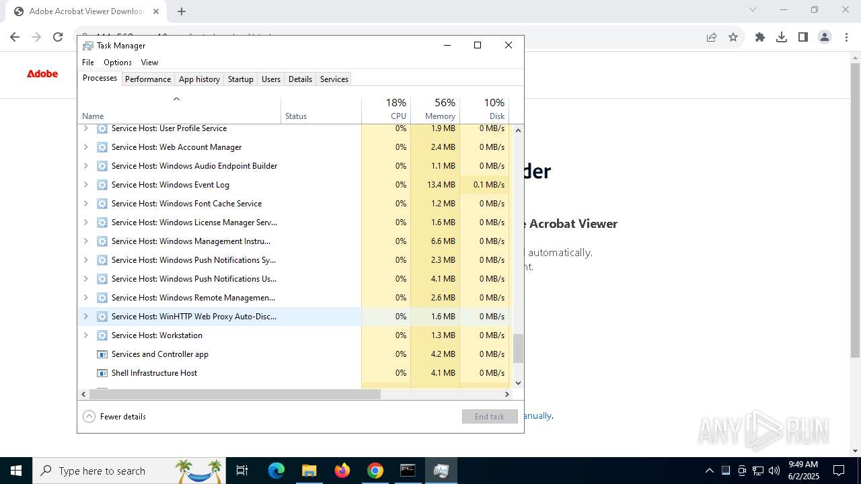Screen dimensions: 861x484
Task: Expand Service Host: User Profile Service
Action: 85,128
